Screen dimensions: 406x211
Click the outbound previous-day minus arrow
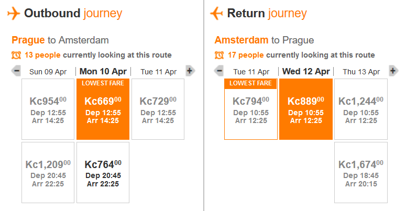(x=16, y=71)
